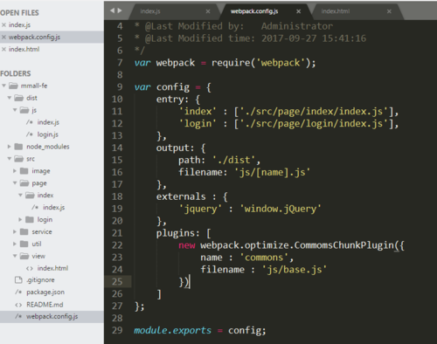The image size is (437, 344).
Task: Open webpack.config.js from Open Files
Action: pyautogui.click(x=34, y=38)
